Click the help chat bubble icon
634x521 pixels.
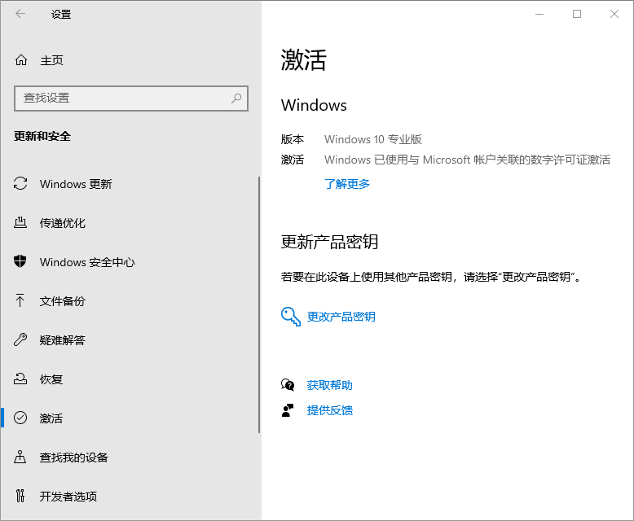click(x=288, y=385)
